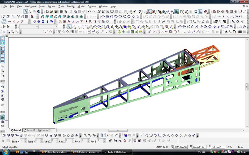Click the Zoom In magnifier icon
This screenshot has width=249, height=155.
99,11
